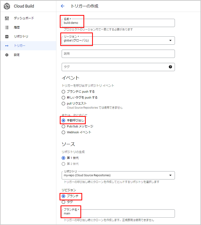Click プロジェクトのリージョン内で一意にする必要があります hint
201x225 pixels.
[x=98, y=29]
